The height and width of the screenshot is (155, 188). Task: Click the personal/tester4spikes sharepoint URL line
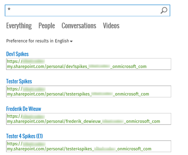coord(79,149)
